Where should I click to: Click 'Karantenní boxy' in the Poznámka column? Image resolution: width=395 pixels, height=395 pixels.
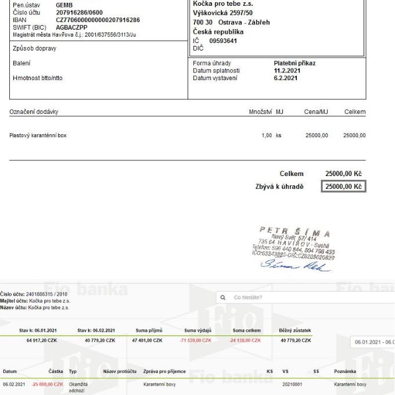(350, 384)
